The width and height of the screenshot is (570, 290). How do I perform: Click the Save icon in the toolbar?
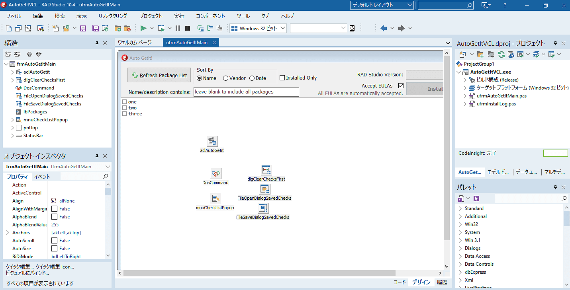tap(83, 28)
